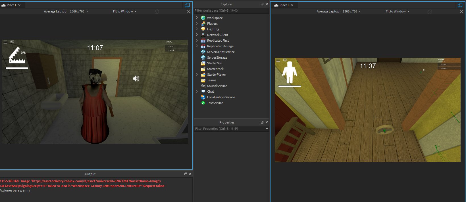The width and height of the screenshot is (466, 202).
Task: Rotate device orientation in right emulator bar
Action: 430,12
